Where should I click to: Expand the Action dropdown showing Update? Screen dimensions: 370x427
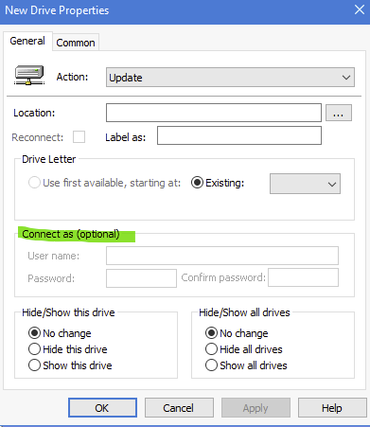[230, 78]
